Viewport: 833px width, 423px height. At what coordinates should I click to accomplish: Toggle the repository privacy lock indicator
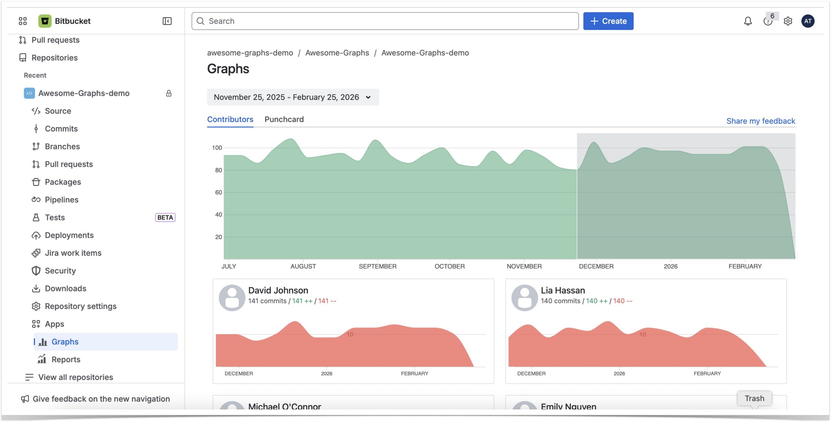click(x=169, y=93)
